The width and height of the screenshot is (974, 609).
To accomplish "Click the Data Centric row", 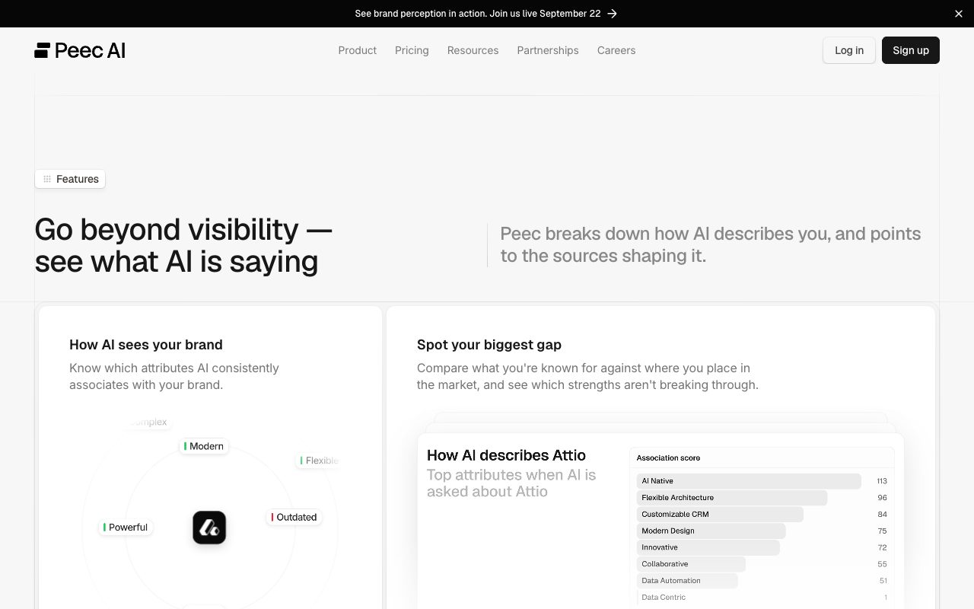I will pyautogui.click(x=763, y=598).
